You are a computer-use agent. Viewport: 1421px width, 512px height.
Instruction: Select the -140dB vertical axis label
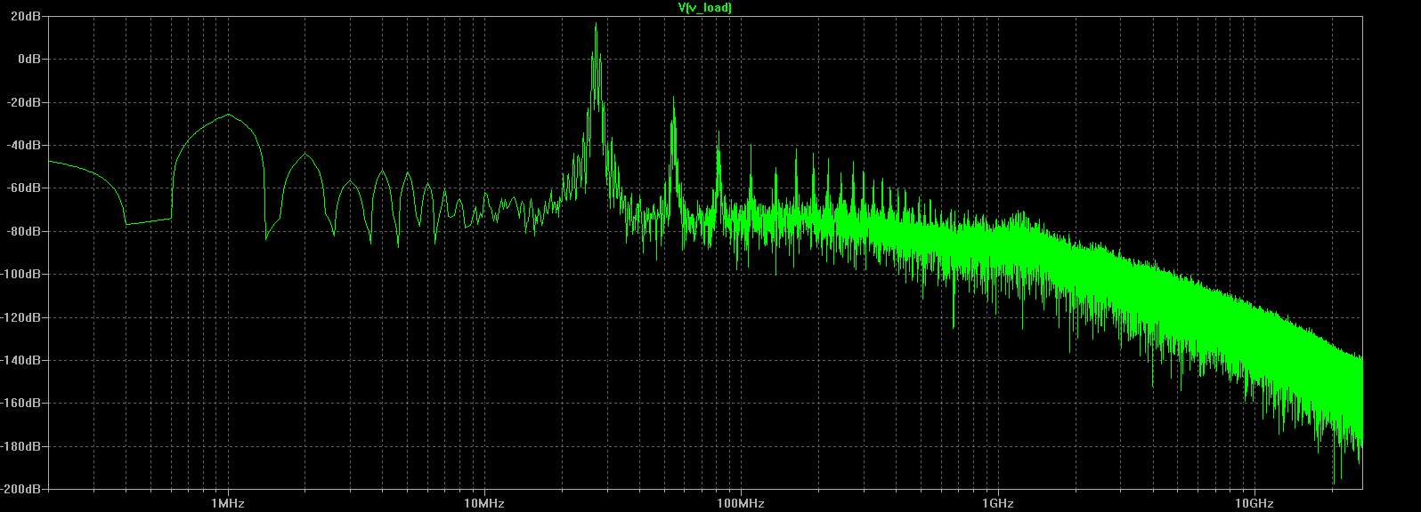[x=23, y=360]
